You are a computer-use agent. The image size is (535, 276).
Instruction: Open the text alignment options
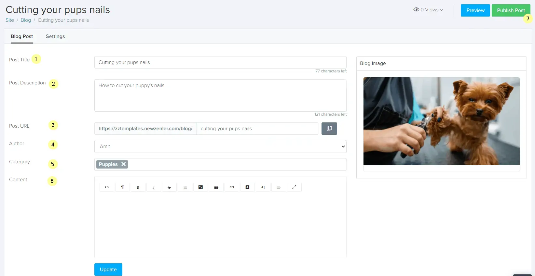279,187
